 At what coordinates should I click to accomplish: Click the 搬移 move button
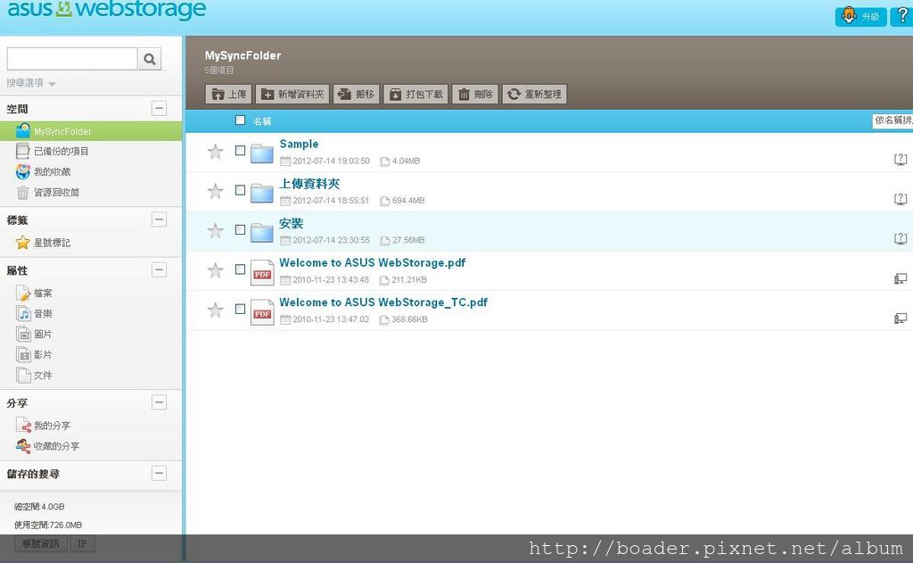click(x=357, y=94)
